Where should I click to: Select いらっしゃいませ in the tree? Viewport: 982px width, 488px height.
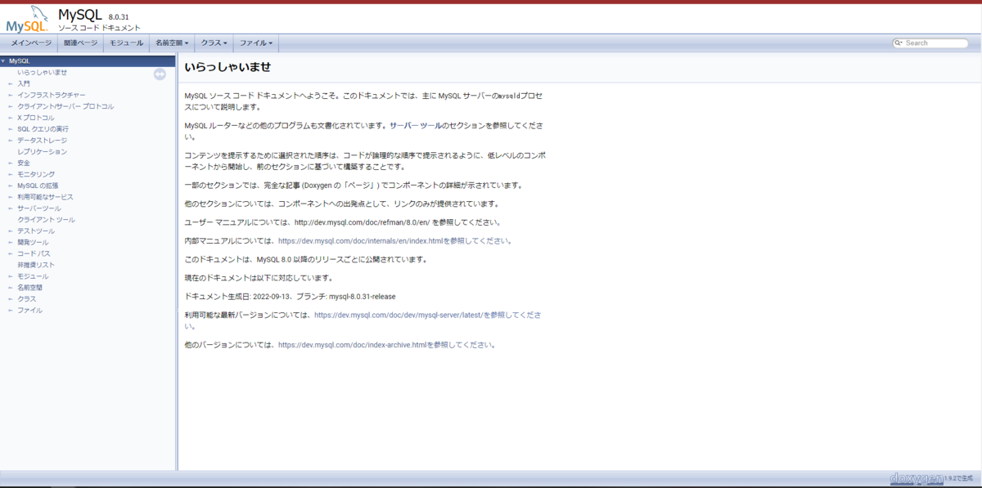(43, 72)
